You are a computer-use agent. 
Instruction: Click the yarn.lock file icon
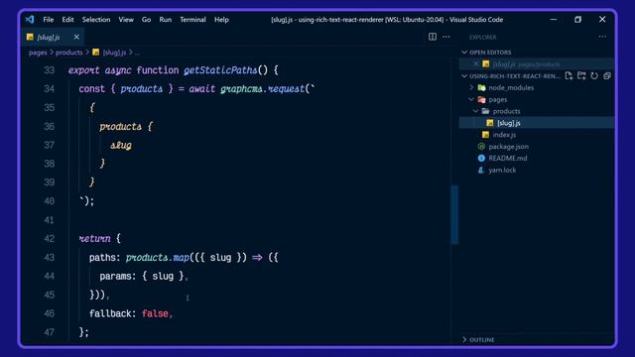[x=481, y=170]
